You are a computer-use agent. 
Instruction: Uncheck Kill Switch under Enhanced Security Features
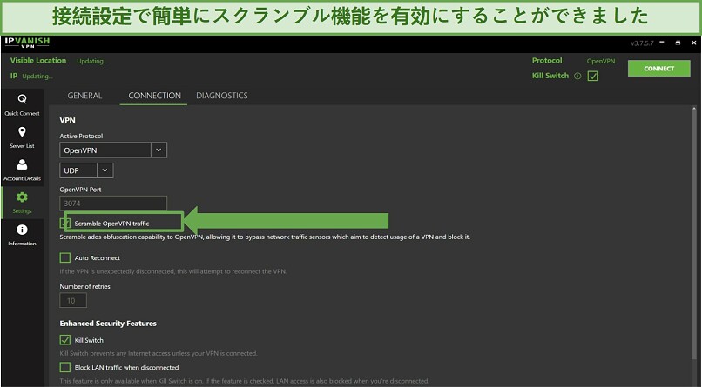pyautogui.click(x=65, y=340)
